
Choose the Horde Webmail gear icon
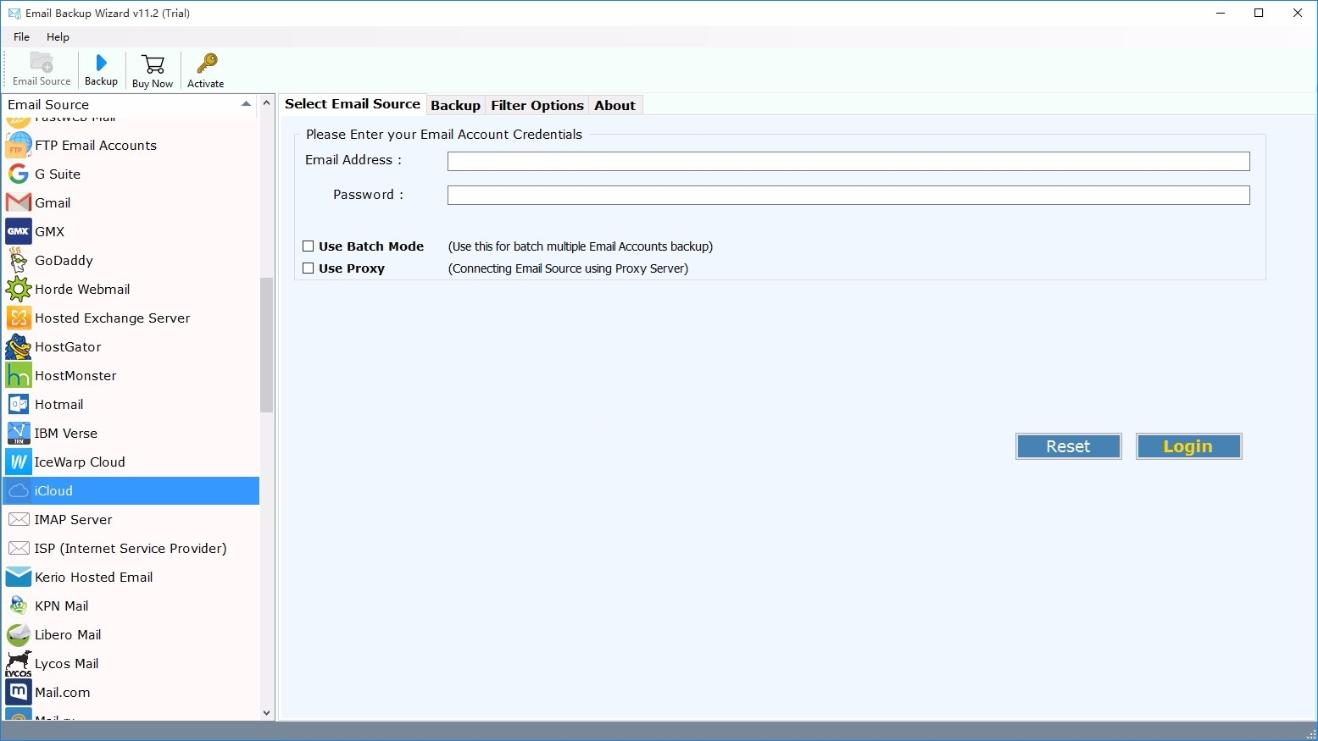tap(19, 289)
